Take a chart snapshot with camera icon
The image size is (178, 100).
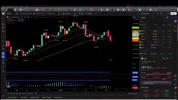(x=168, y=14)
